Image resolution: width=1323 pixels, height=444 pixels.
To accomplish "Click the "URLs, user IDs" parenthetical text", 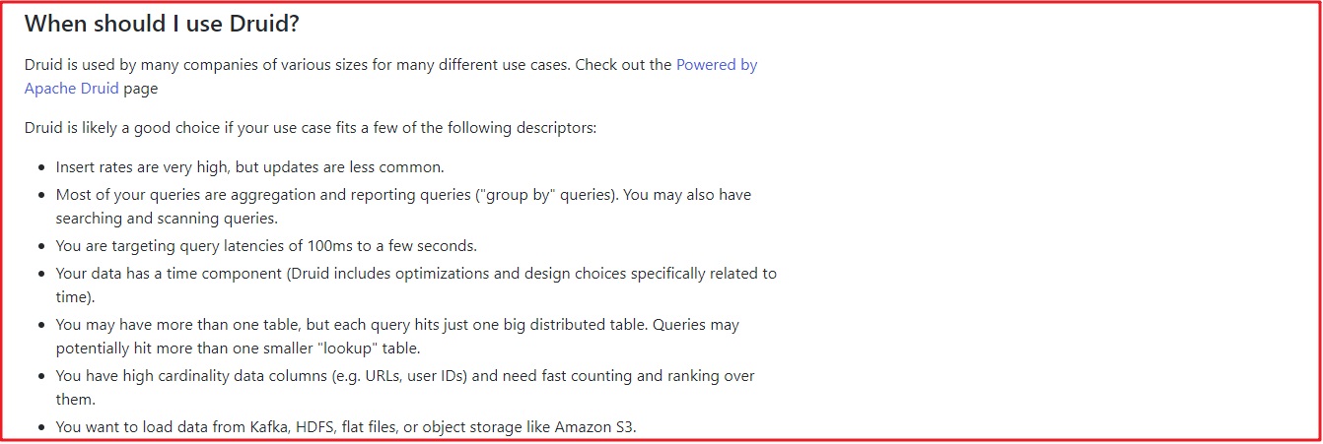I will point(435,376).
